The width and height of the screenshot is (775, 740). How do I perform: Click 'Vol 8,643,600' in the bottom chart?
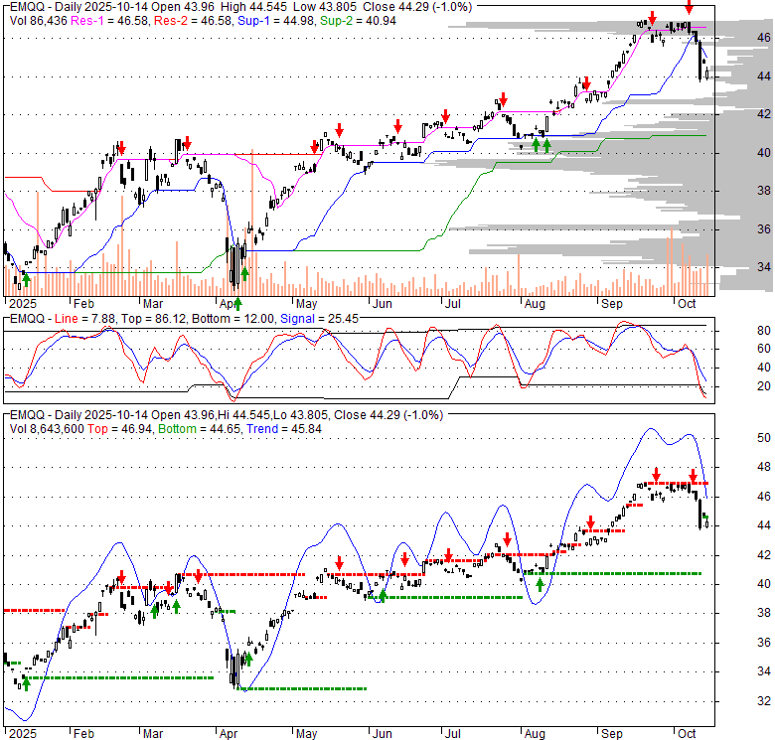[x=47, y=429]
